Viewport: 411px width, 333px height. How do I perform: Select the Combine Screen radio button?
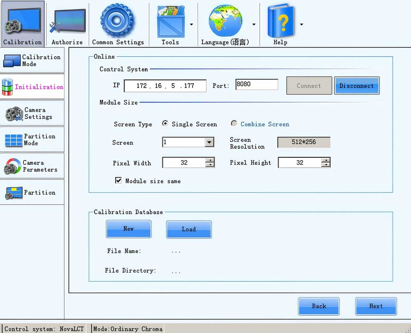pos(234,123)
